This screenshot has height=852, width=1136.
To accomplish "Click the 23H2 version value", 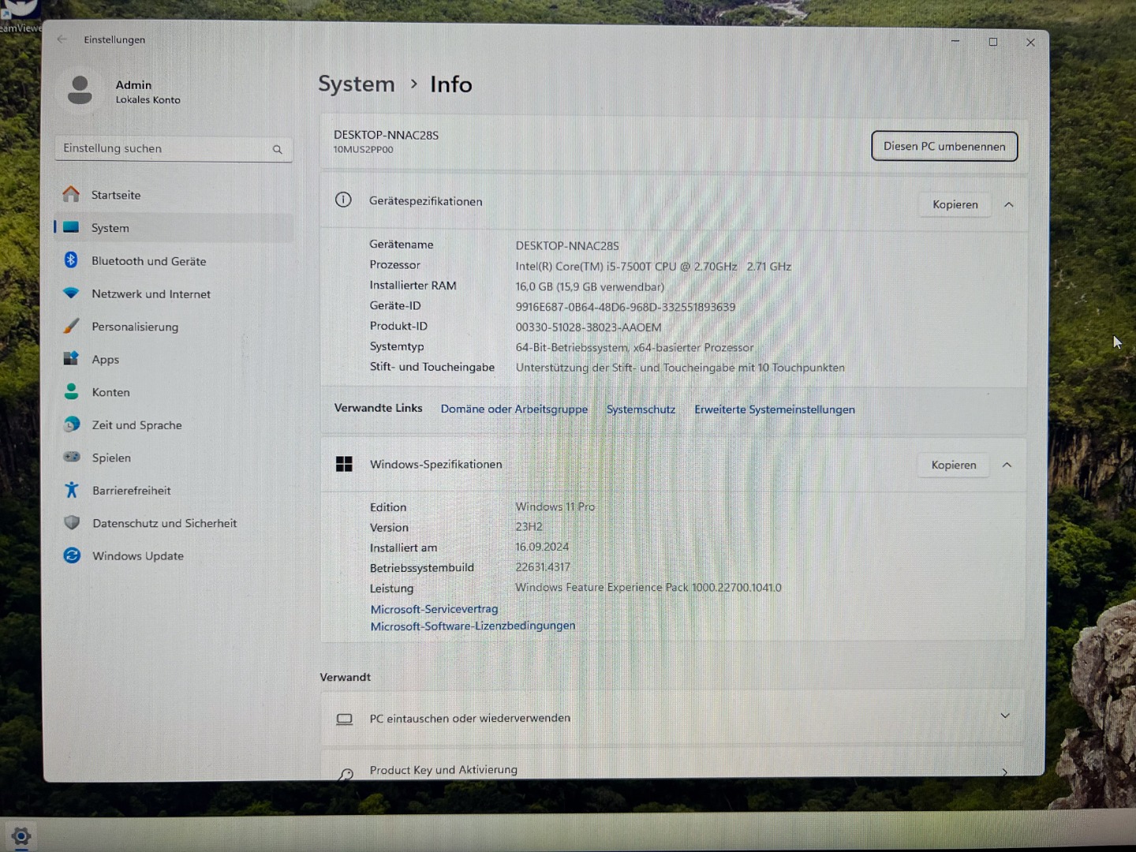I will [x=529, y=526].
